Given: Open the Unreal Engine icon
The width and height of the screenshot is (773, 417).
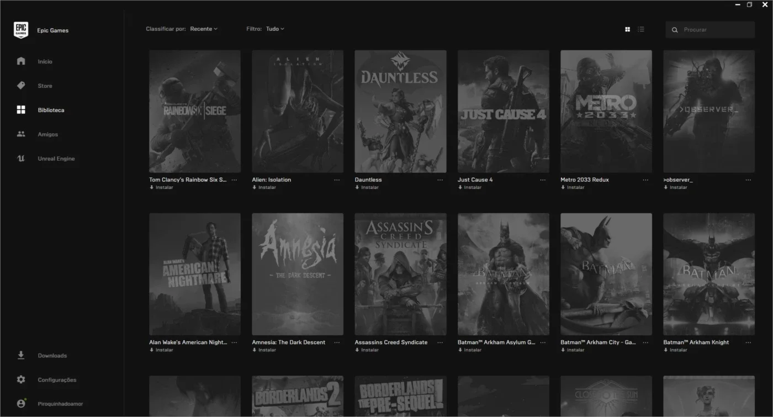Looking at the screenshot, I should point(21,159).
